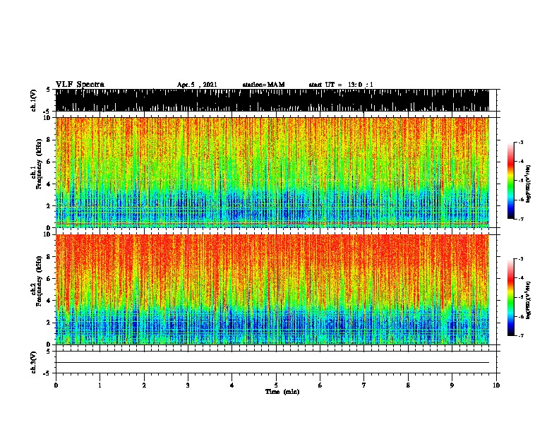
Task: Click inside the ch.2 spectrogram panel
Action: [272, 289]
